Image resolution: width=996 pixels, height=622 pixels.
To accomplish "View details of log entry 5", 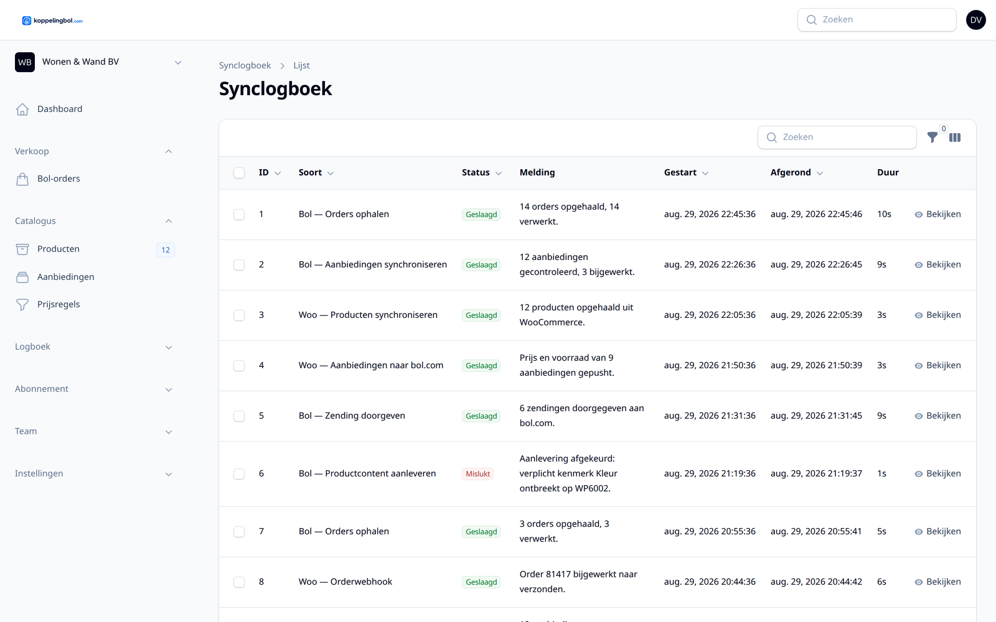I will click(937, 416).
